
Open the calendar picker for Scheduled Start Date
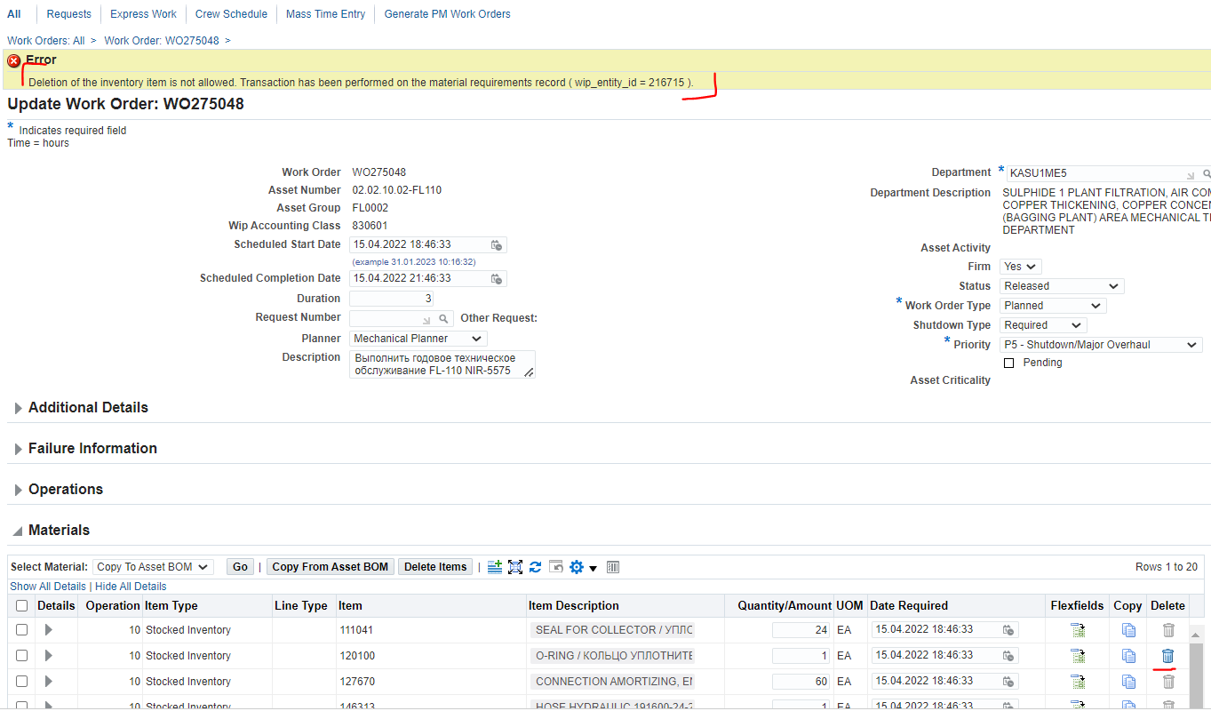(x=498, y=244)
